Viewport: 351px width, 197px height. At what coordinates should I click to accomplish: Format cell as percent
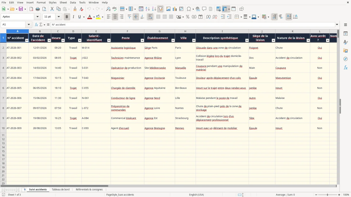click(x=187, y=17)
